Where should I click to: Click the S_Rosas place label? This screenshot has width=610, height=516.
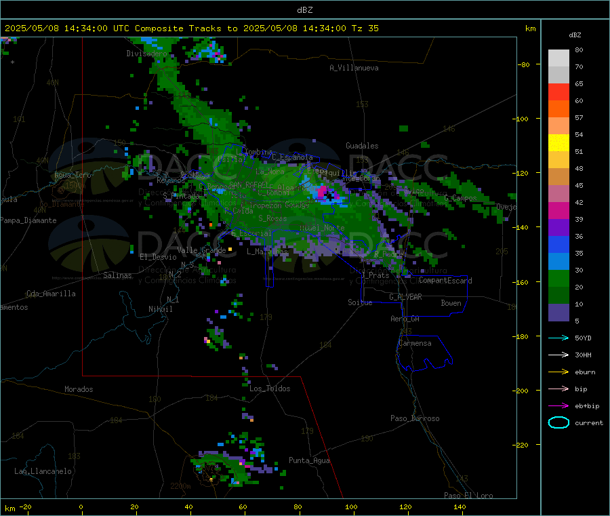pyautogui.click(x=272, y=218)
